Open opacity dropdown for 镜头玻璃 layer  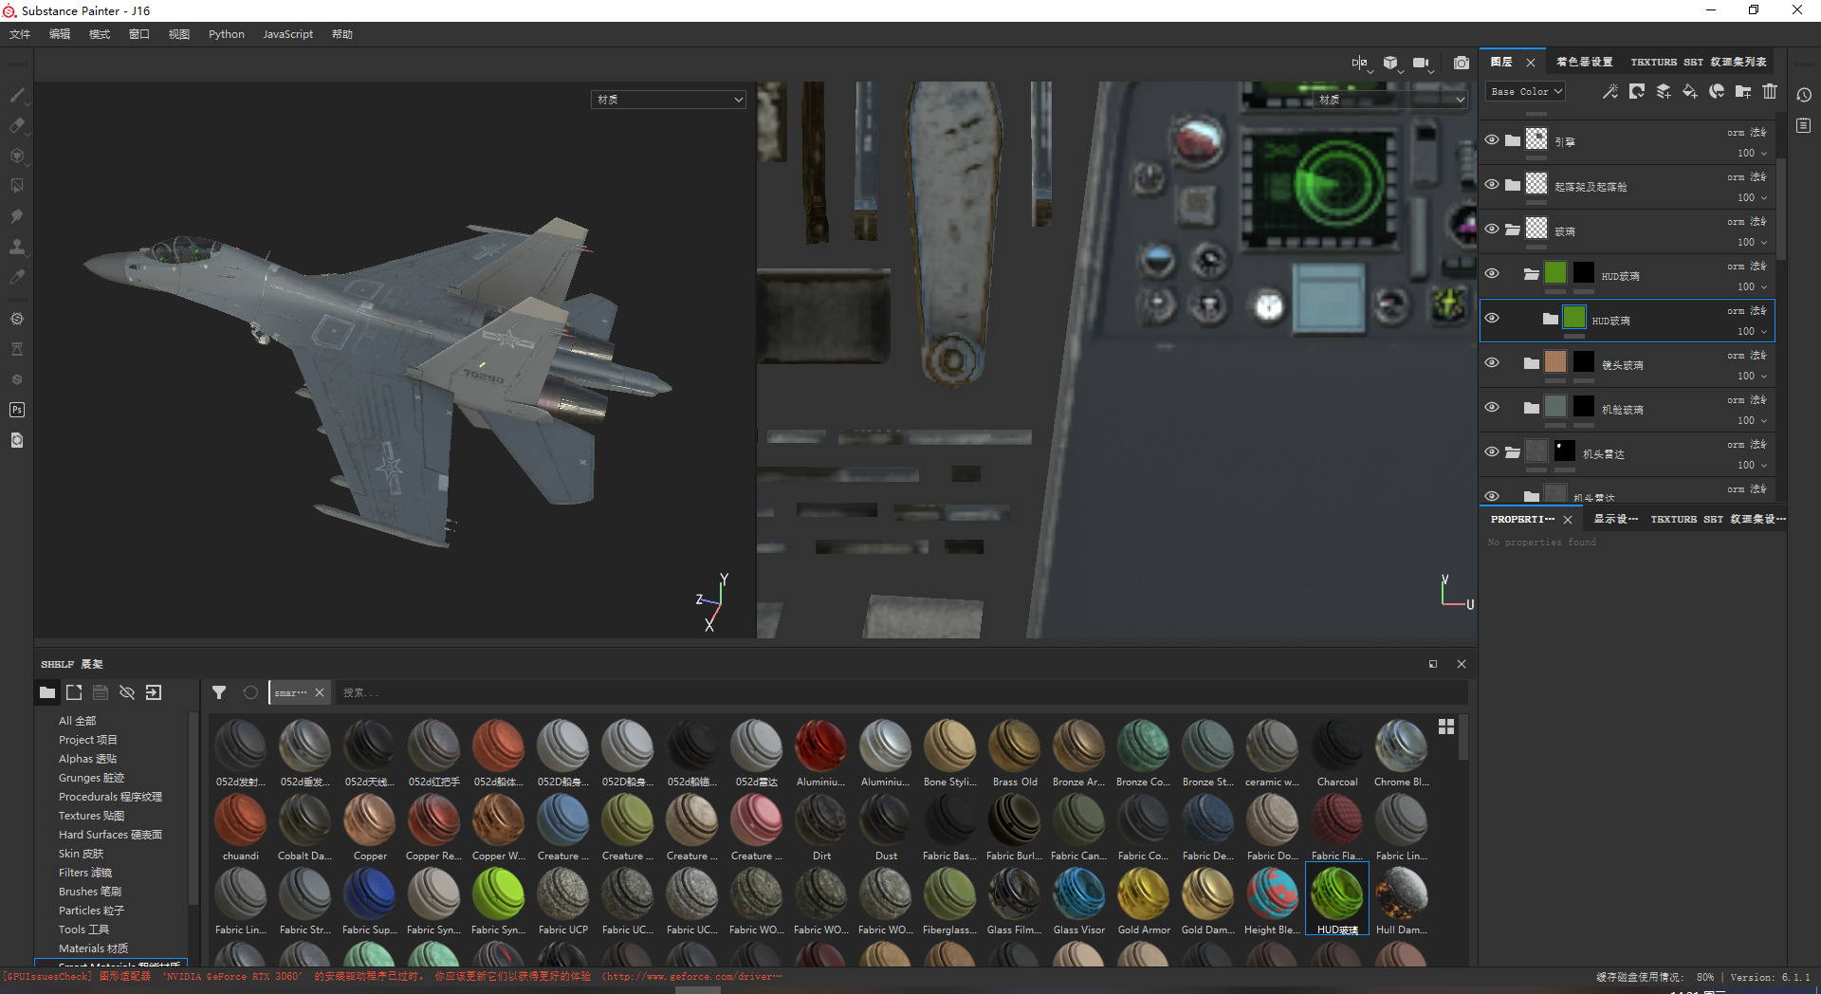coord(1752,376)
